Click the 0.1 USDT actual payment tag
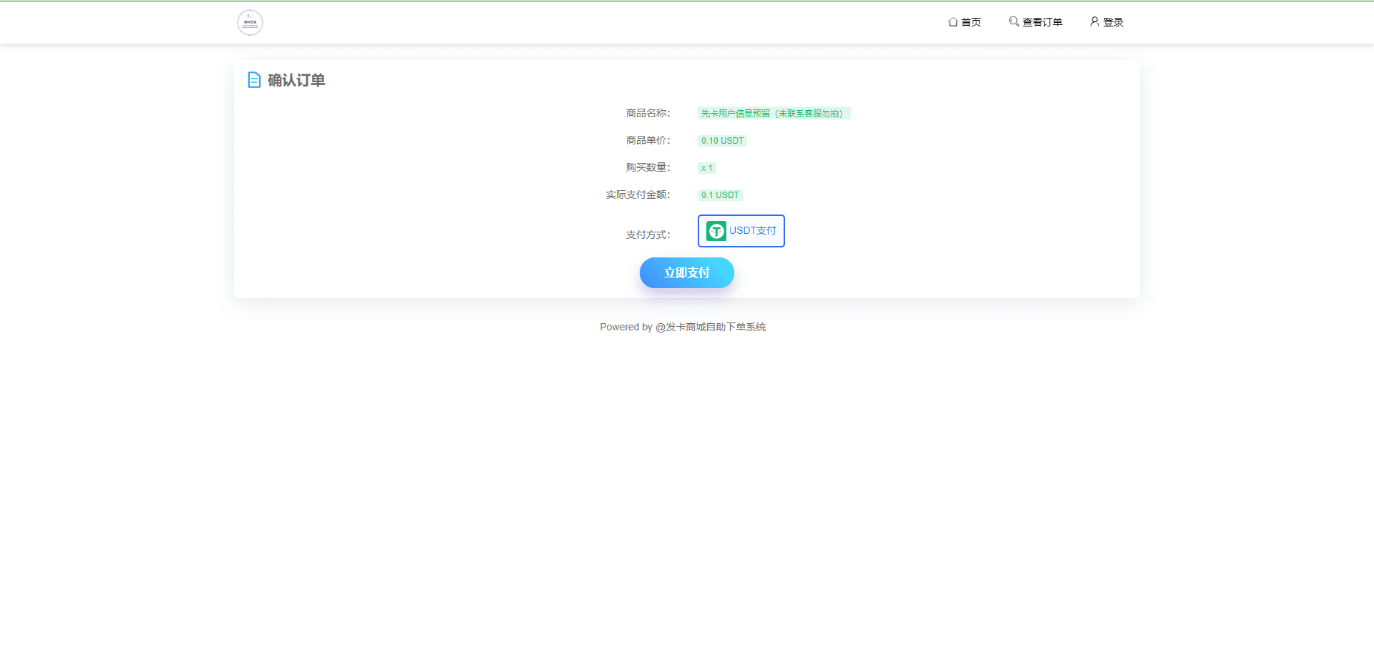The height and width of the screenshot is (665, 1374). (x=720, y=195)
